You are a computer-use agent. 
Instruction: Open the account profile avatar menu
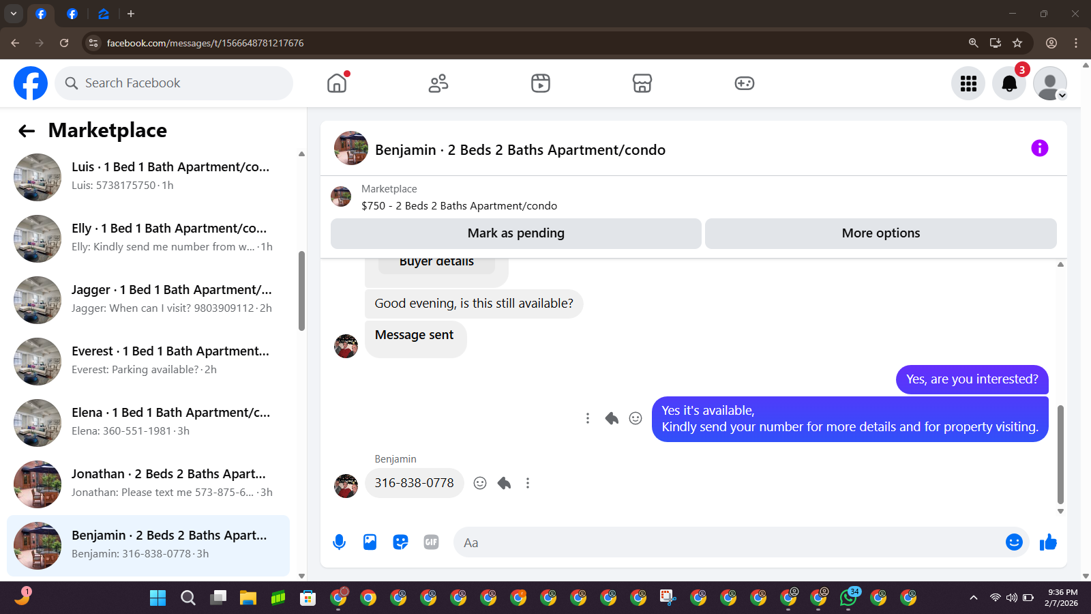point(1050,83)
